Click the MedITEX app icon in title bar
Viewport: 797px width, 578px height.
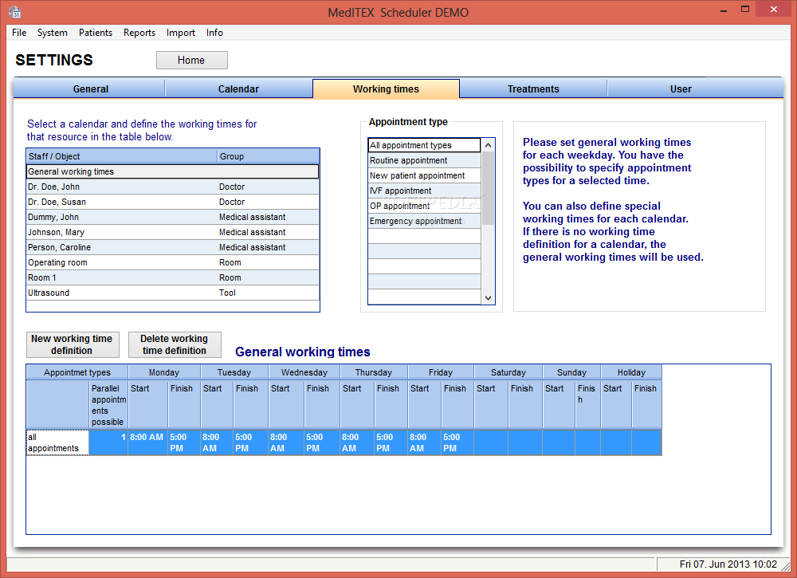[14, 11]
